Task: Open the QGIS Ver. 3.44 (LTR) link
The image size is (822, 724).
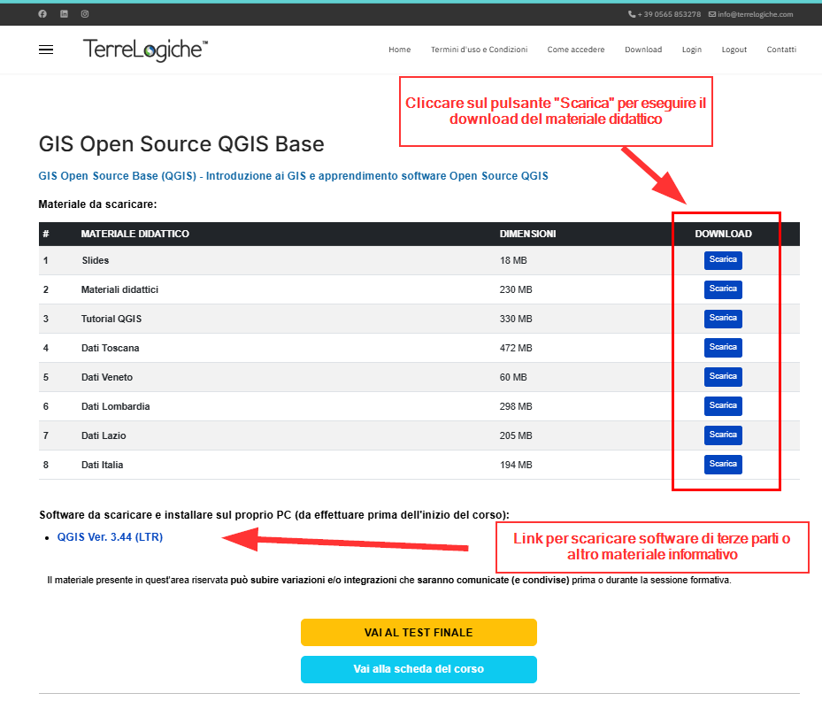Action: pos(110,537)
